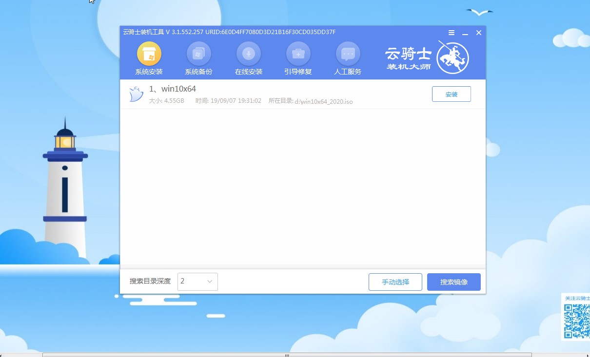The width and height of the screenshot is (590, 357).
Task: Open the hamburger menu in title bar
Action: pos(451,32)
